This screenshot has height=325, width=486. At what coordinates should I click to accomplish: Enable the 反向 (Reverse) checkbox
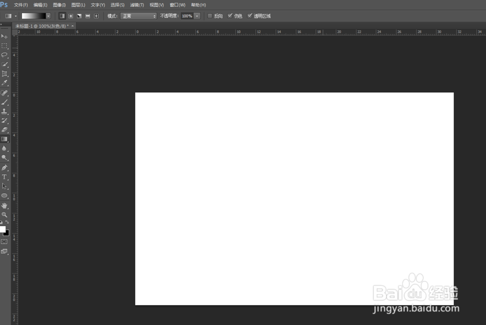click(x=210, y=16)
